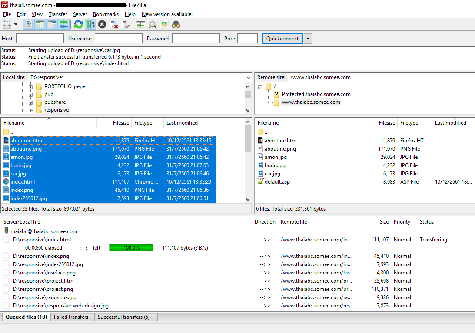Toggle message log display icon
475x333 pixels.
tap(28, 24)
